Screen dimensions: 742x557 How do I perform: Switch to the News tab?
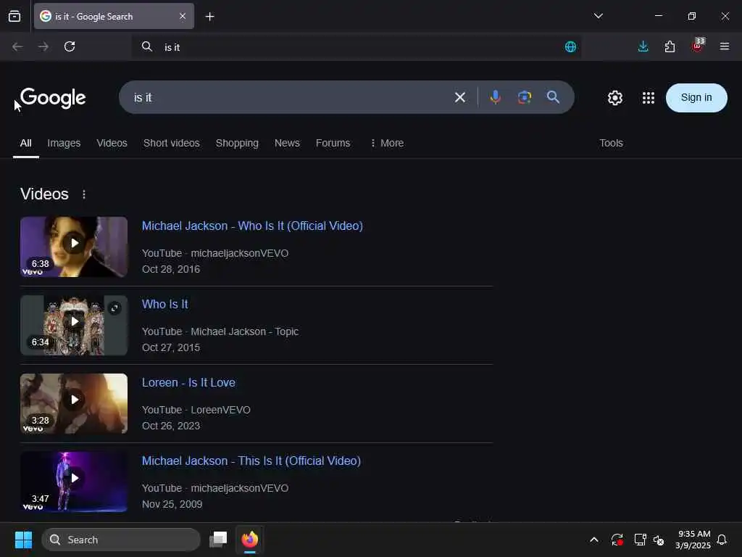[287, 143]
